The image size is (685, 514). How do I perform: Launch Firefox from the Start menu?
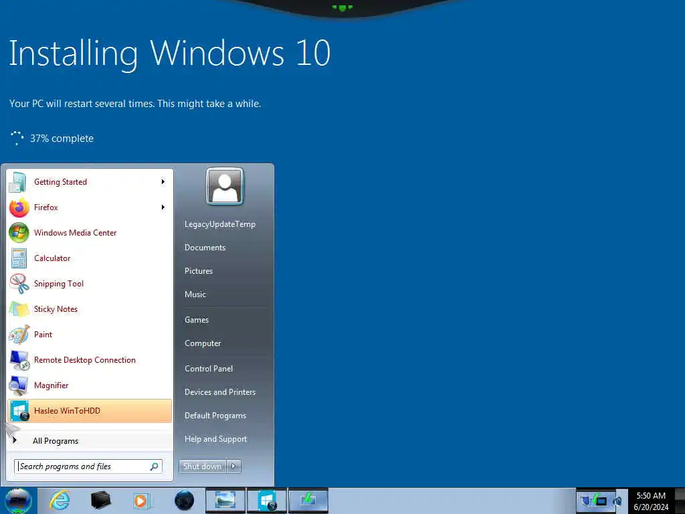[90, 207]
